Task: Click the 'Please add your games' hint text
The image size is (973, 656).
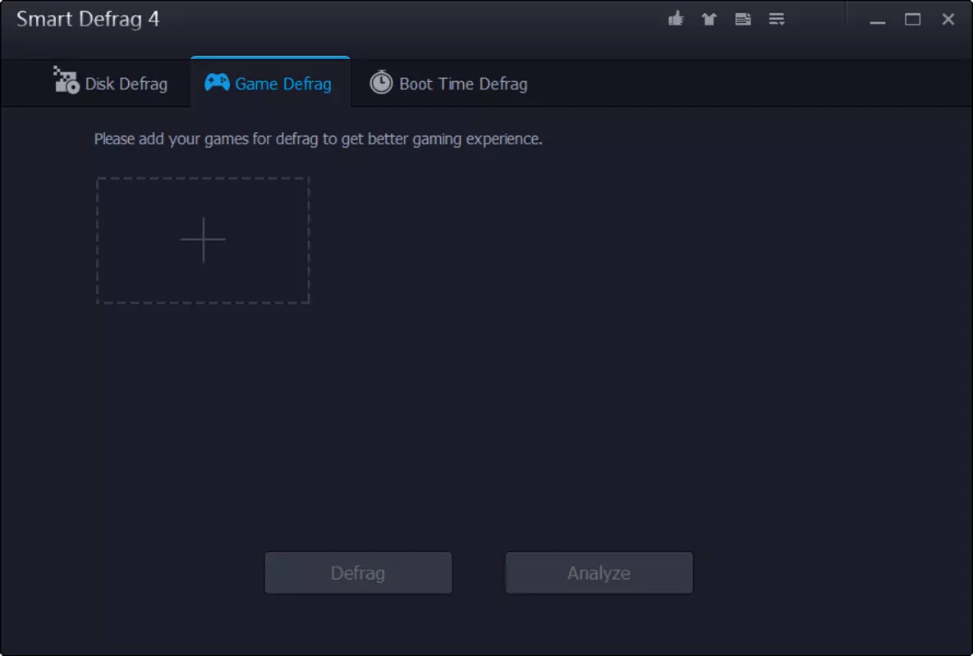Action: pos(319,139)
